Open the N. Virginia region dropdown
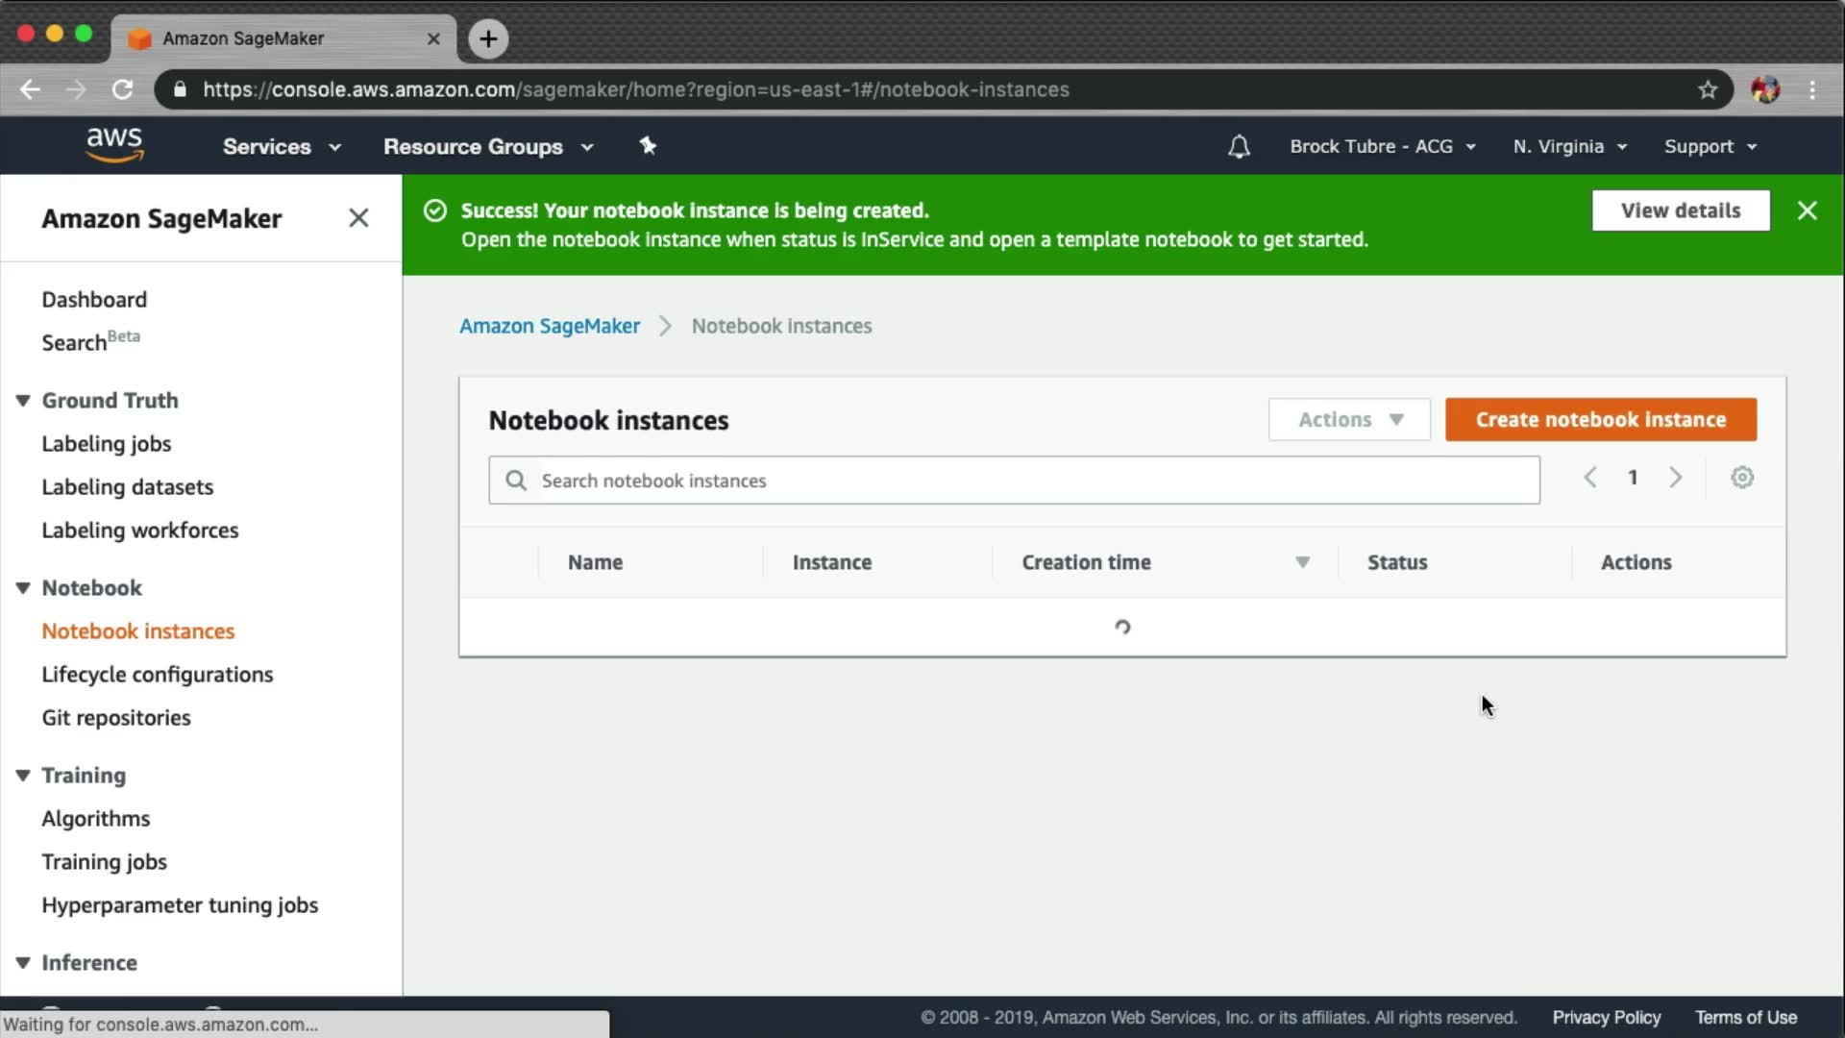The height and width of the screenshot is (1038, 1845). click(1568, 146)
